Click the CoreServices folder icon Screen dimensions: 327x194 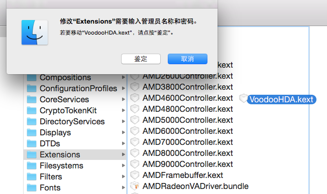(x=32, y=99)
